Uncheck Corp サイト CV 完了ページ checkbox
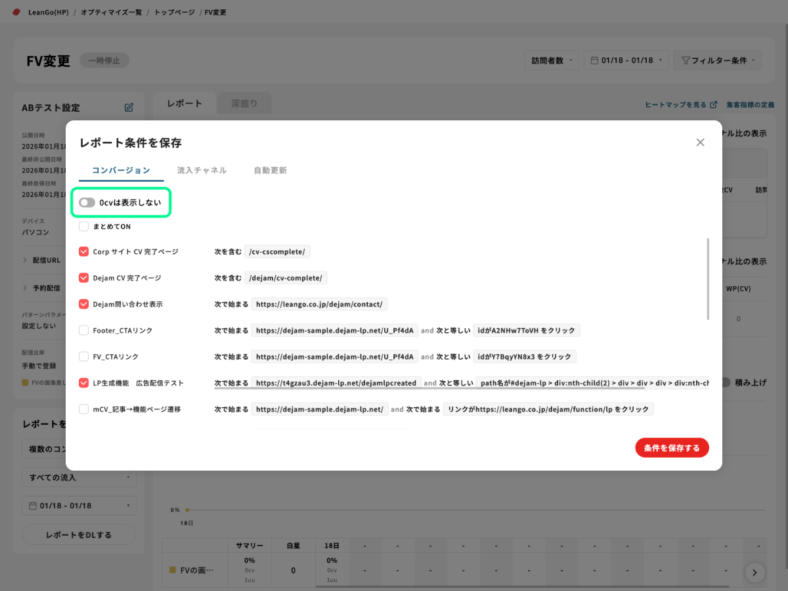788x591 pixels. (x=83, y=252)
